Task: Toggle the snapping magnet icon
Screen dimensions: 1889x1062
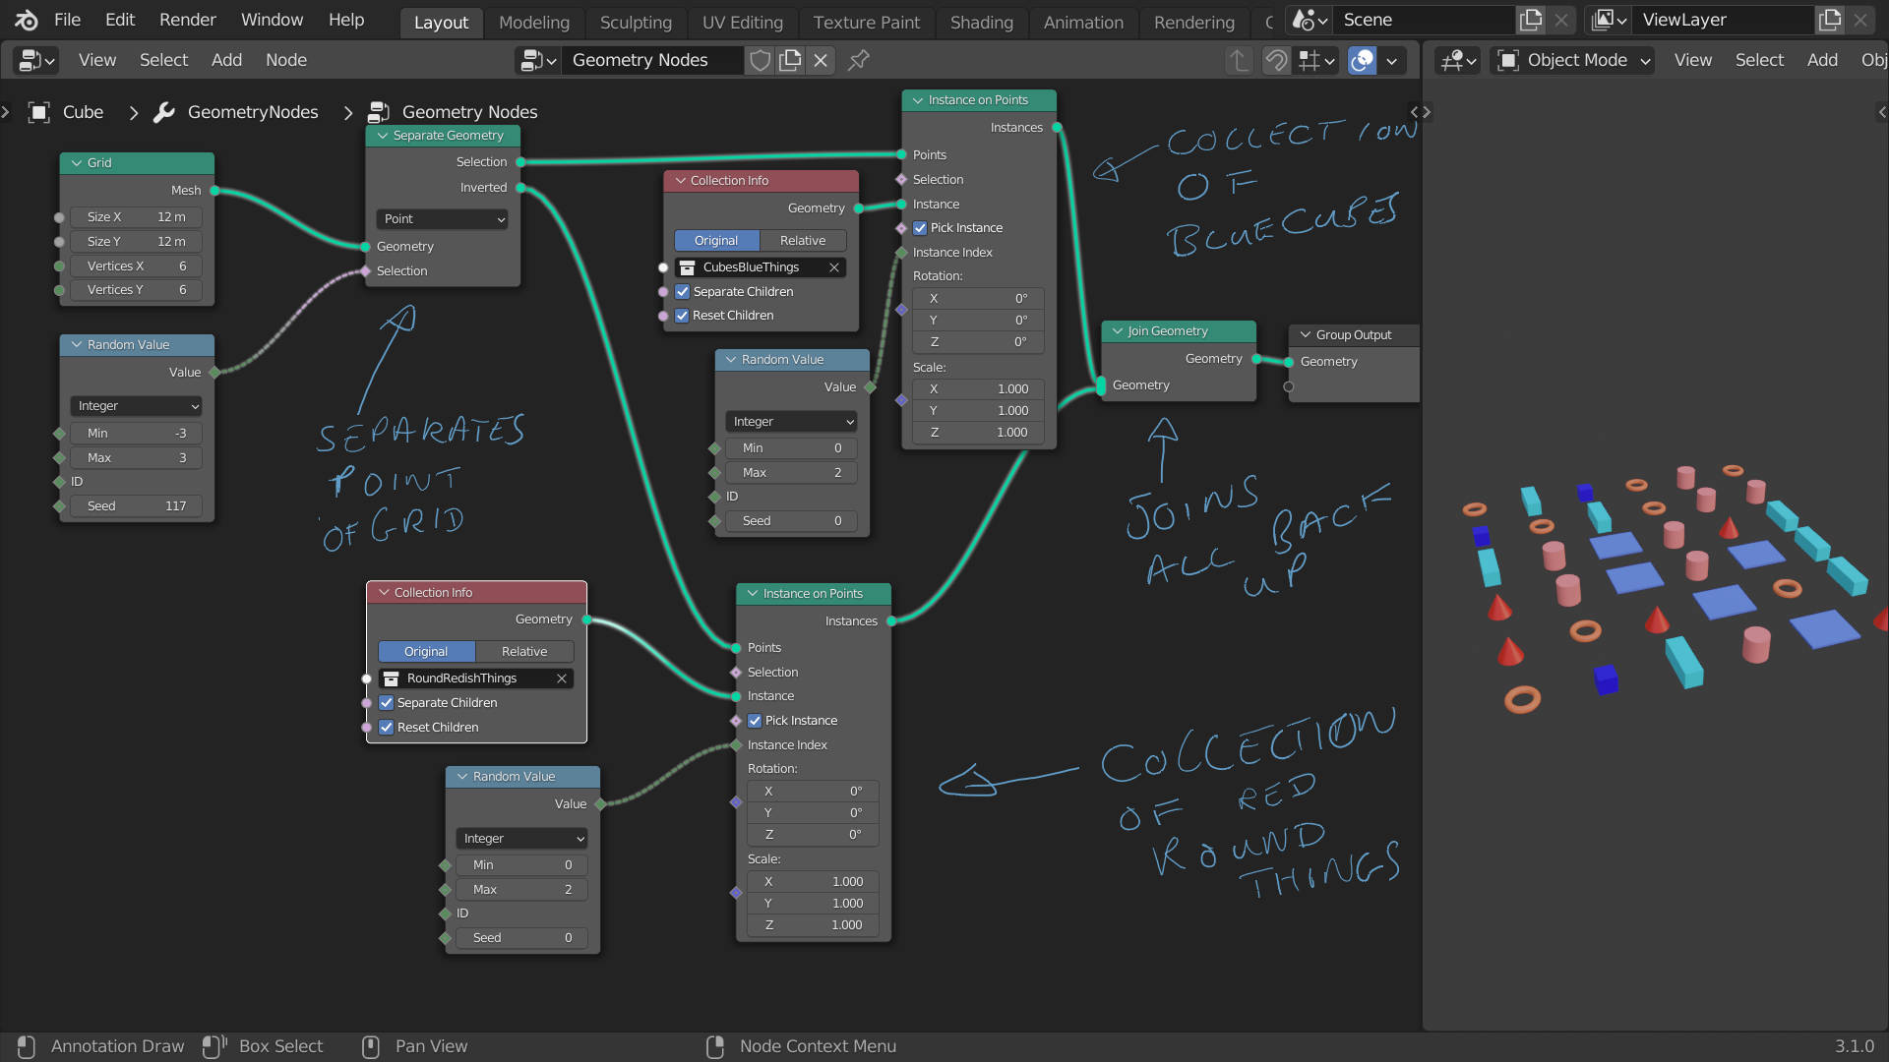Action: coord(1276,60)
